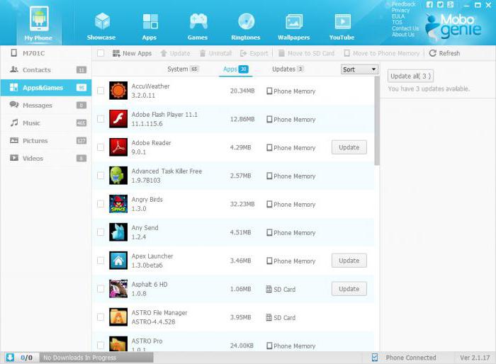The height and width of the screenshot is (364, 496).
Task: Click the Asphalt 6 HD icon
Action: (x=118, y=289)
